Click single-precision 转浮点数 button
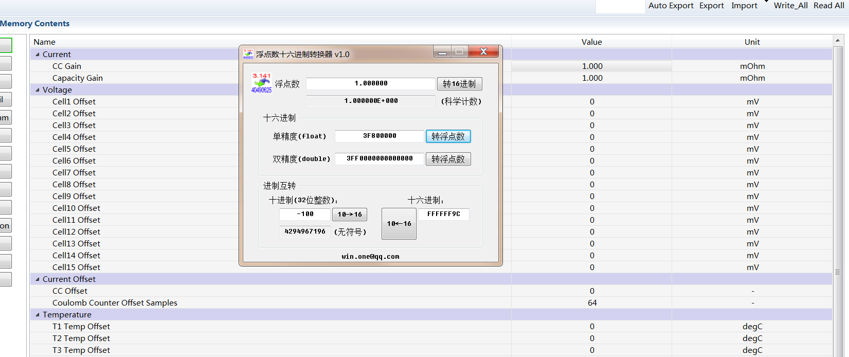 448,136
